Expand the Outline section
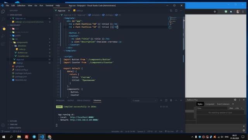This screenshot has width=248, height=140. tap(13, 121)
